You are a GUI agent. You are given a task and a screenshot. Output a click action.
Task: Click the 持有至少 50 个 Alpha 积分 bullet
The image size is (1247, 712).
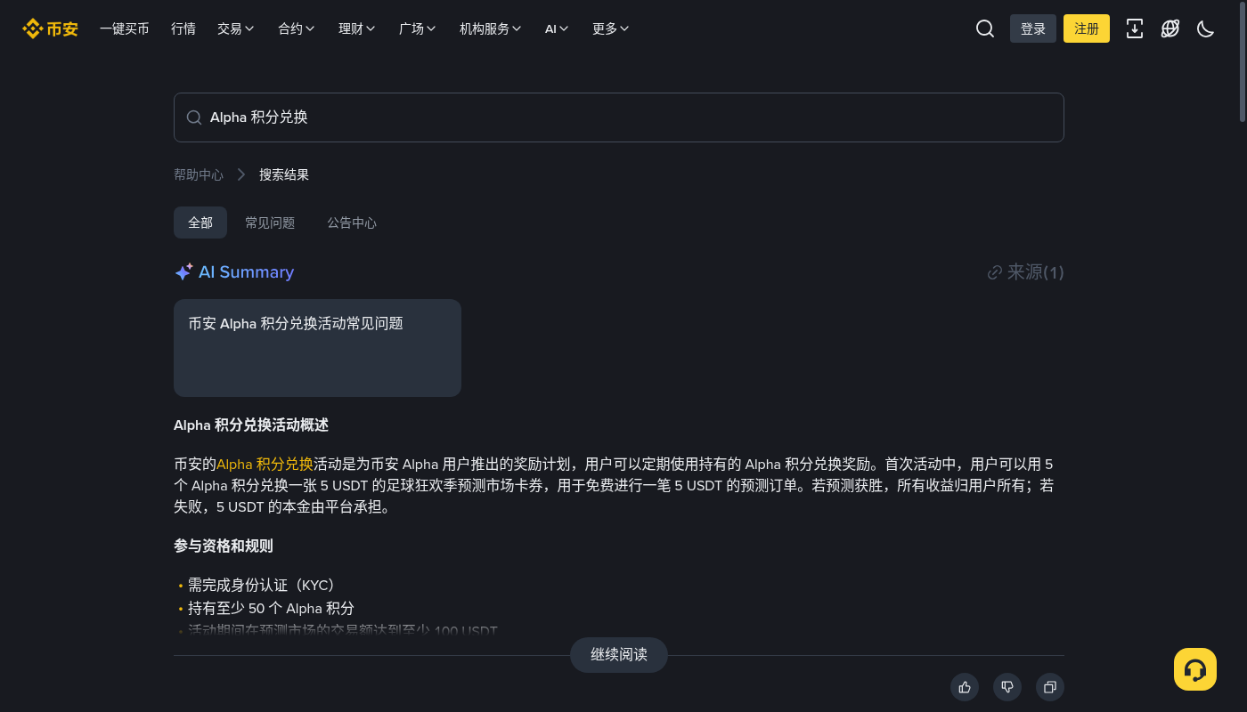[271, 608]
